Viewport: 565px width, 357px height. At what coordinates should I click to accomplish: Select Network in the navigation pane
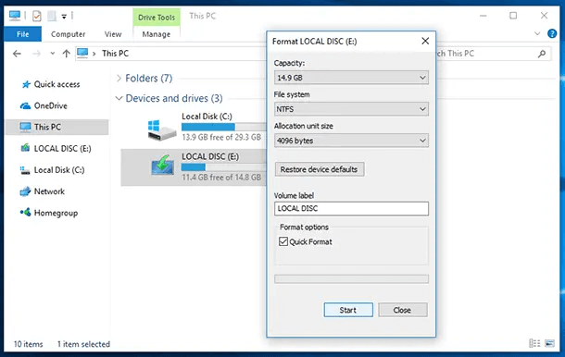coord(49,191)
